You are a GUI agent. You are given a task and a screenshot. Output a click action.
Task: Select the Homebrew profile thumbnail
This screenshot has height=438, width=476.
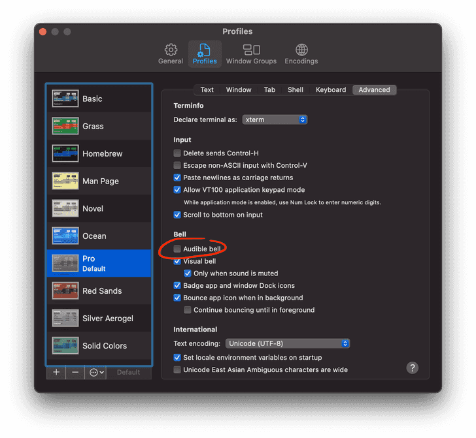click(65, 154)
